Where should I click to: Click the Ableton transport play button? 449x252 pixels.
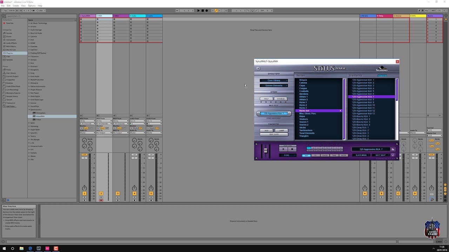pyautogui.click(x=199, y=10)
